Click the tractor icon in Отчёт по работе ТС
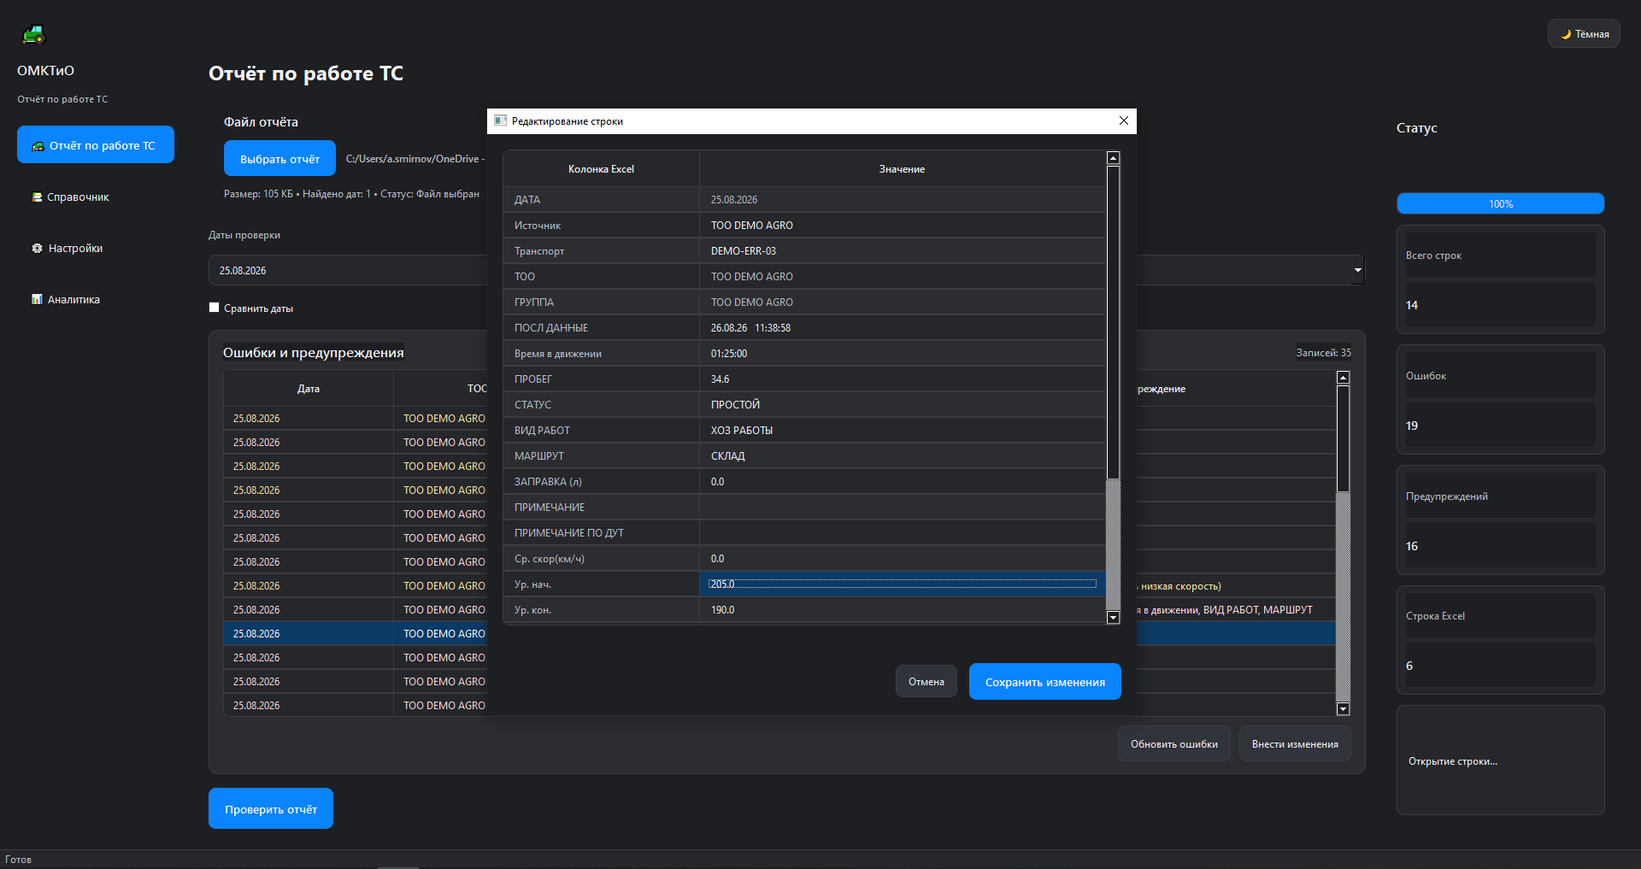Image resolution: width=1641 pixels, height=869 pixels. tap(38, 146)
